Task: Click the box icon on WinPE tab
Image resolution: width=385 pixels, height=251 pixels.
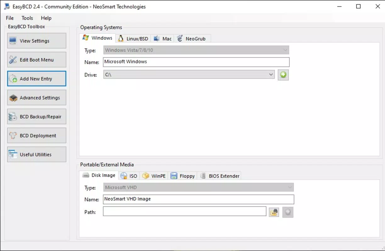Action: click(x=146, y=176)
